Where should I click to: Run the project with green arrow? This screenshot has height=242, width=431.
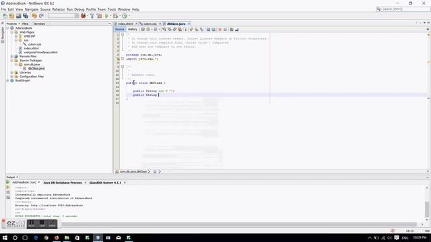click(106, 16)
